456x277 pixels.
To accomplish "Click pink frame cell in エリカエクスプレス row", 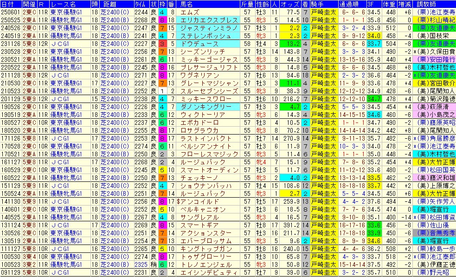I will point(161,20).
